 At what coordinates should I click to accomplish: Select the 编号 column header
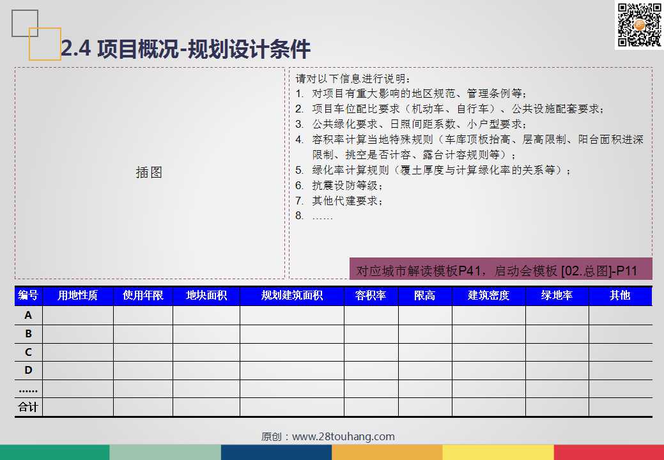pos(28,295)
